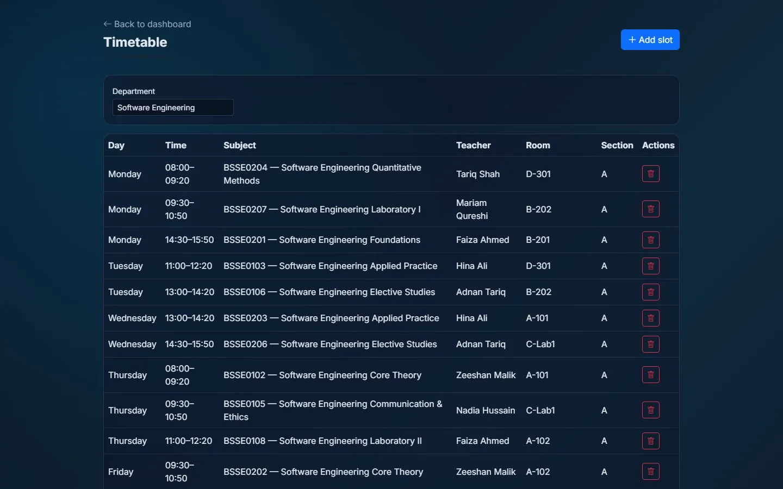Click subject BSSE0108 — Software Engineering Laboratory II
Viewport: 783px width, 489px height.
(x=322, y=441)
